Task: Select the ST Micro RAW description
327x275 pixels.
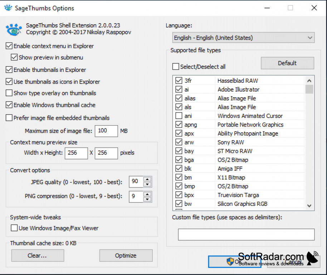Action: point(235,151)
